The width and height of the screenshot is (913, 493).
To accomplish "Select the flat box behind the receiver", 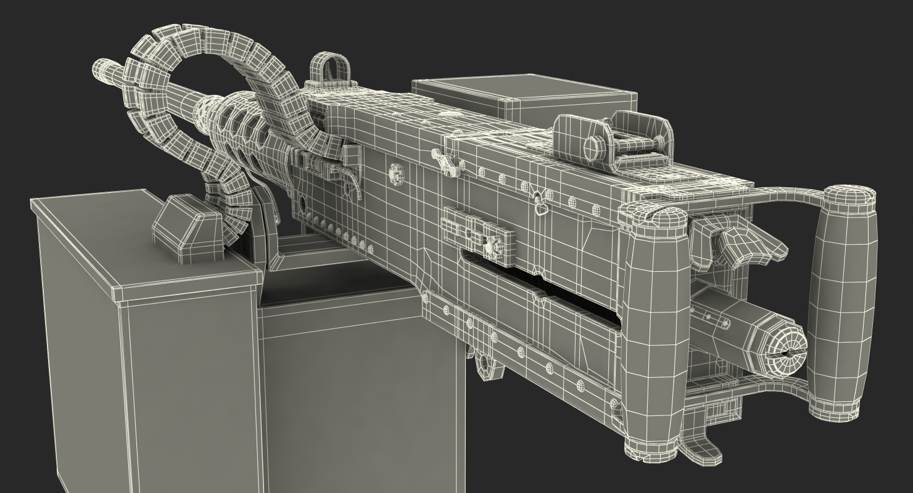I will coord(524,99).
